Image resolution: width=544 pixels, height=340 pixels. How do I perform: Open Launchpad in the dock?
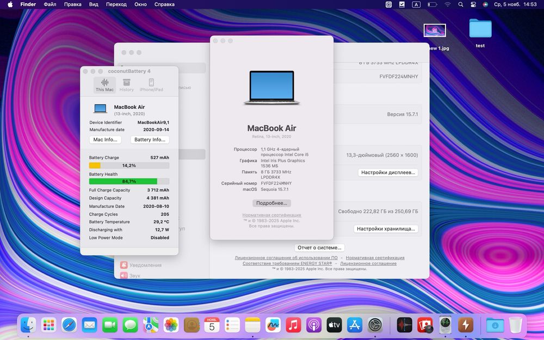point(48,325)
